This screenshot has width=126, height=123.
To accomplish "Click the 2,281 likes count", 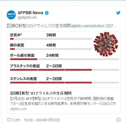I will click(x=16, y=120).
